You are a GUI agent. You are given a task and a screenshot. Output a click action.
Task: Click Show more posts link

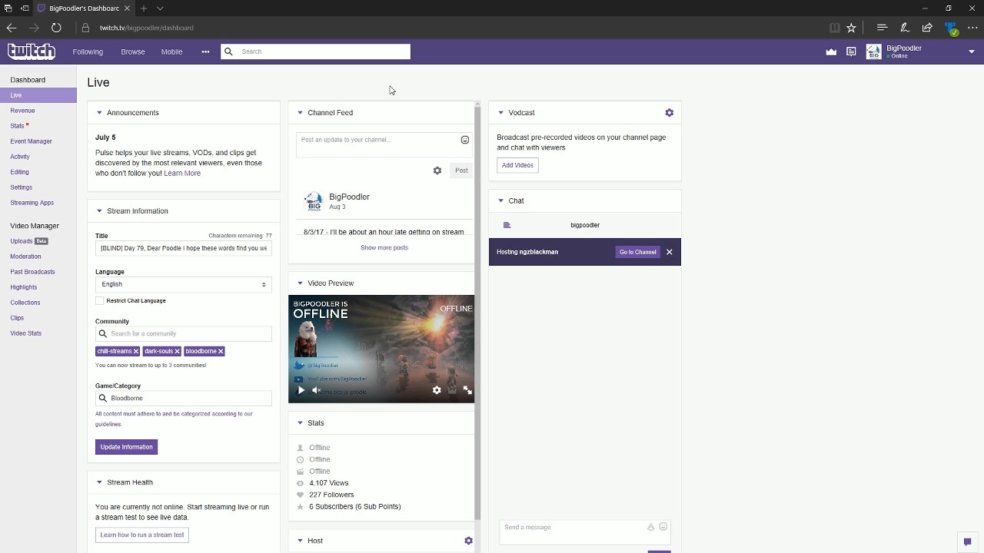[384, 247]
